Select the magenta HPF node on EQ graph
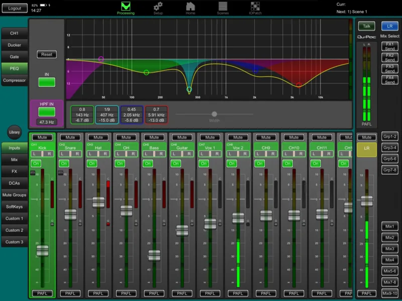Screen dimensions: 402x301 click(101, 59)
